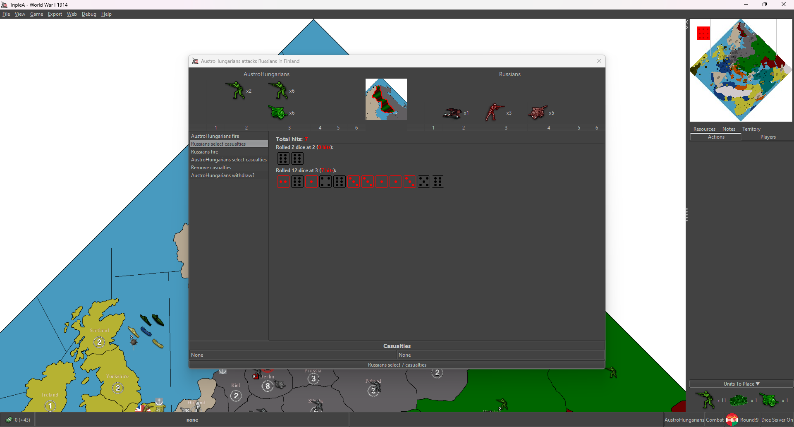Image resolution: width=794 pixels, height=427 pixels.
Task: Select the Remove casualties step
Action: [x=229, y=168]
